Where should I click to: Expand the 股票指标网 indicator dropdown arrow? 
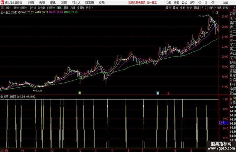point(2,97)
